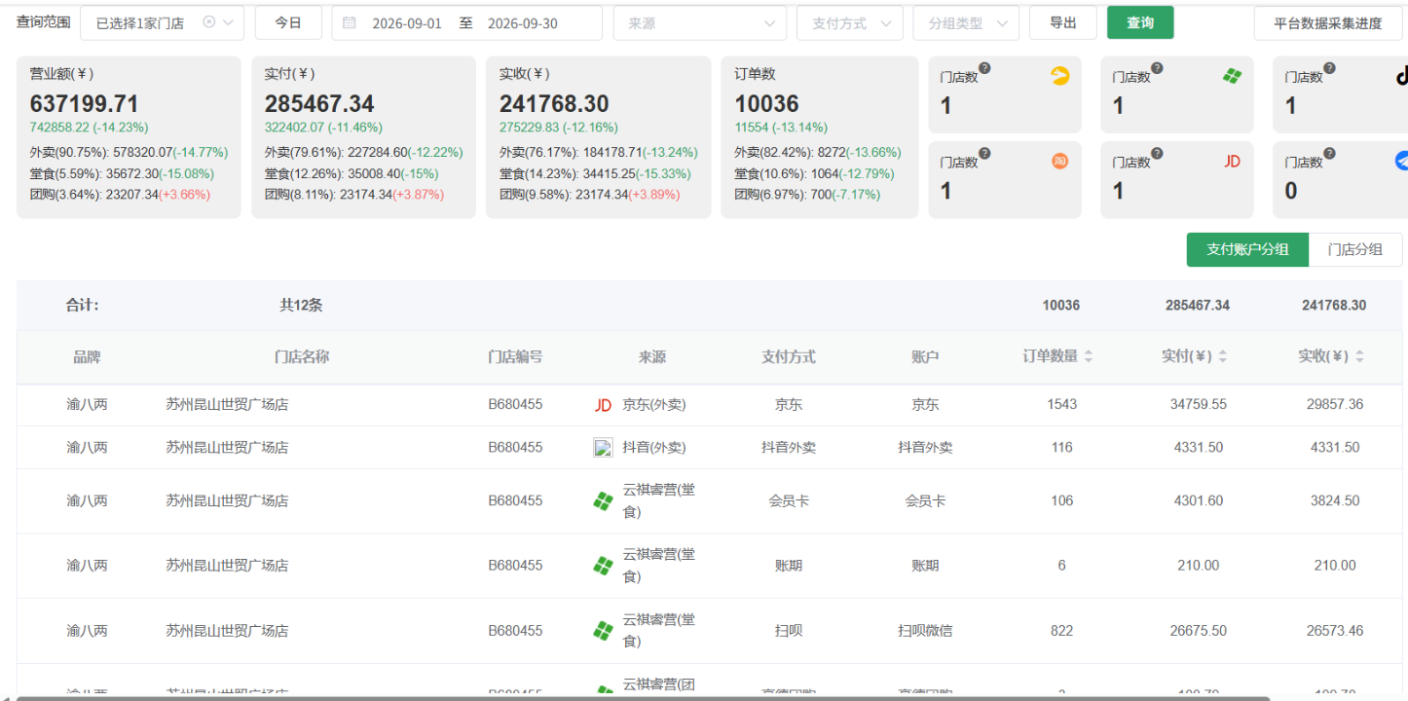Click the 品牌 column header
The image size is (1408, 701).
[x=87, y=357]
